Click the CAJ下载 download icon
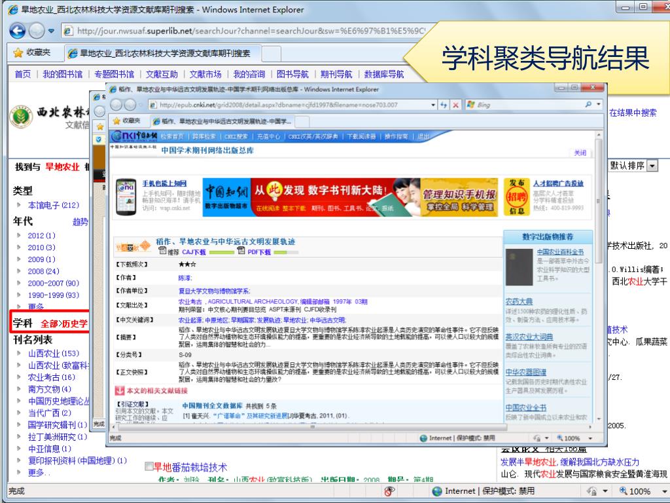Viewport: 670px width, 503px height. [x=162, y=251]
